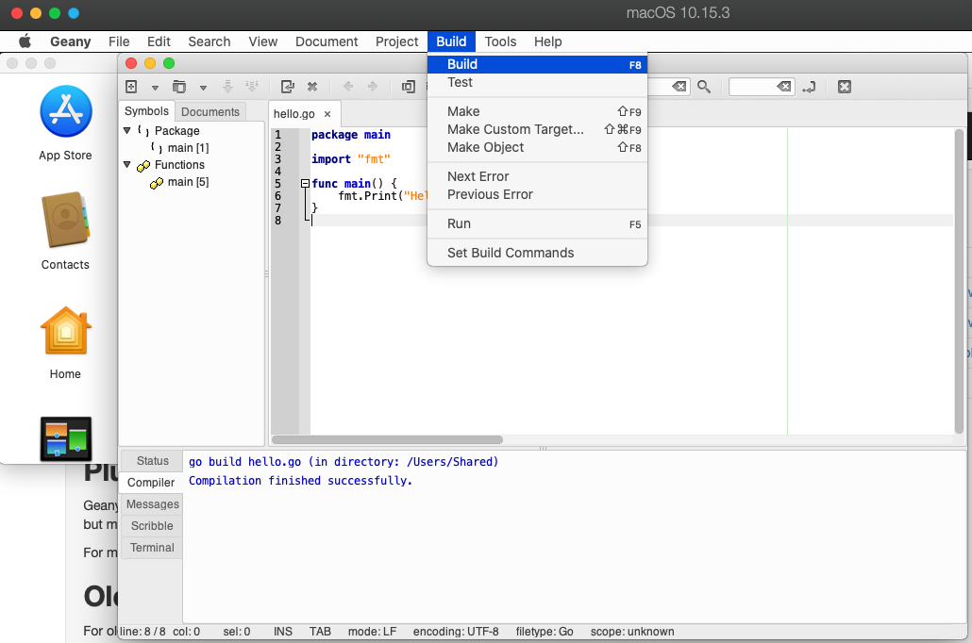Image resolution: width=972 pixels, height=643 pixels.
Task: Switch to the Terminal tab
Action: (152, 548)
